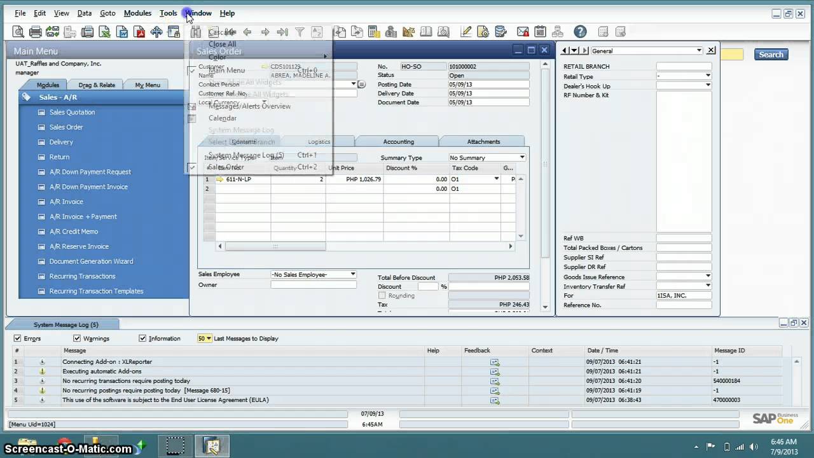Click the RETAIL BRANCH input field
The image size is (814, 458).
[684, 67]
